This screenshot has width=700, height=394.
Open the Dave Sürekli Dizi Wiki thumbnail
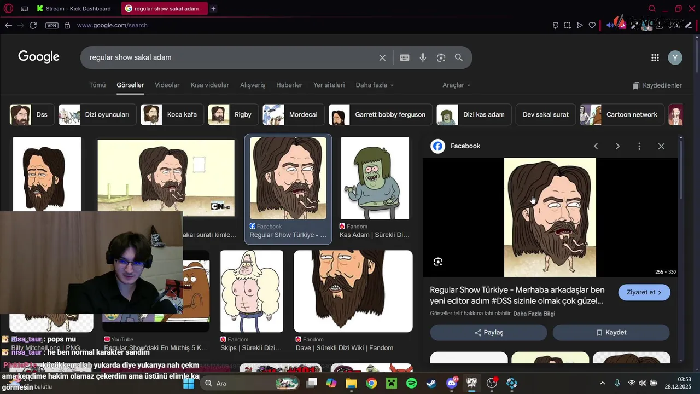coord(353,291)
